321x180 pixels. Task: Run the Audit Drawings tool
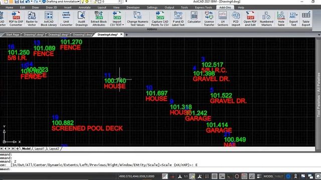(81, 19)
